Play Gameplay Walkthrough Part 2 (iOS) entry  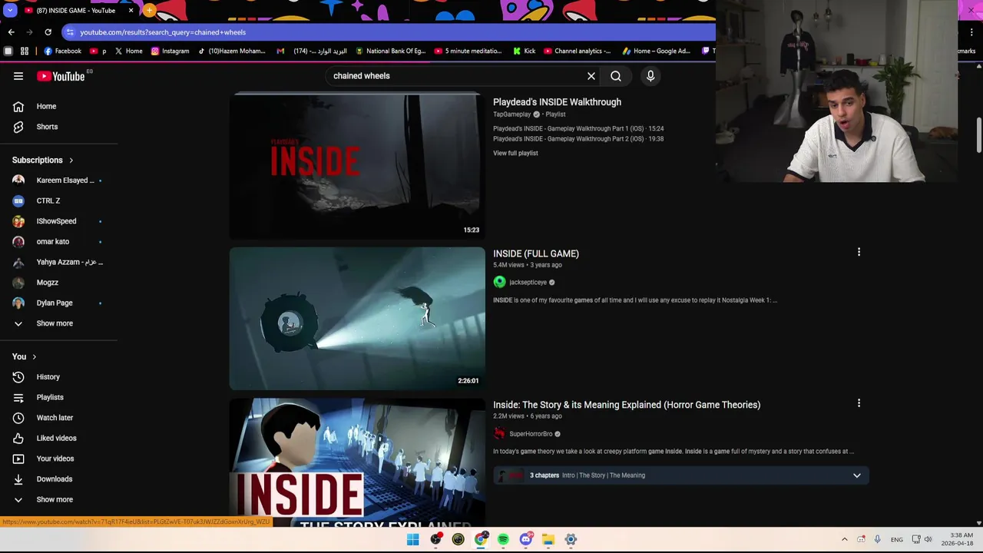(578, 139)
